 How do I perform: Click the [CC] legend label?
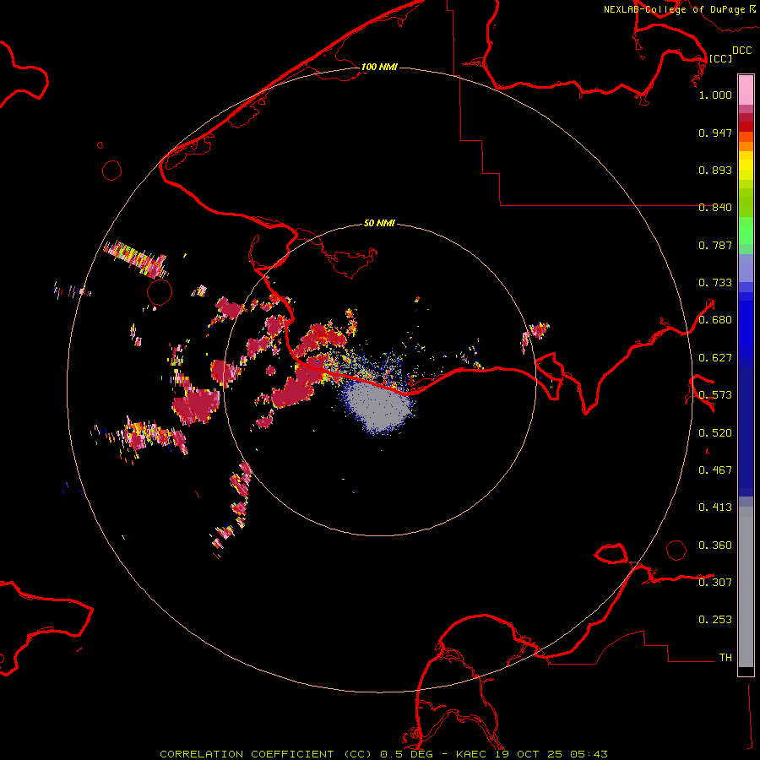pyautogui.click(x=721, y=58)
